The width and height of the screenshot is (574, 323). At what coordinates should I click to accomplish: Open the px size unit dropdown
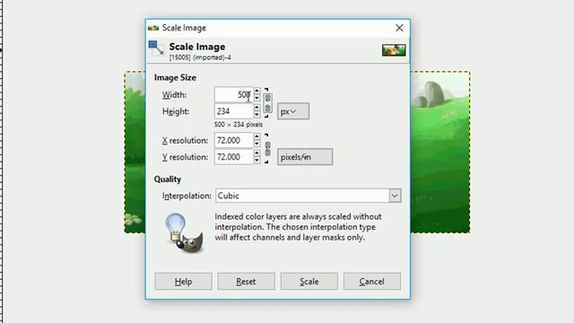[293, 111]
